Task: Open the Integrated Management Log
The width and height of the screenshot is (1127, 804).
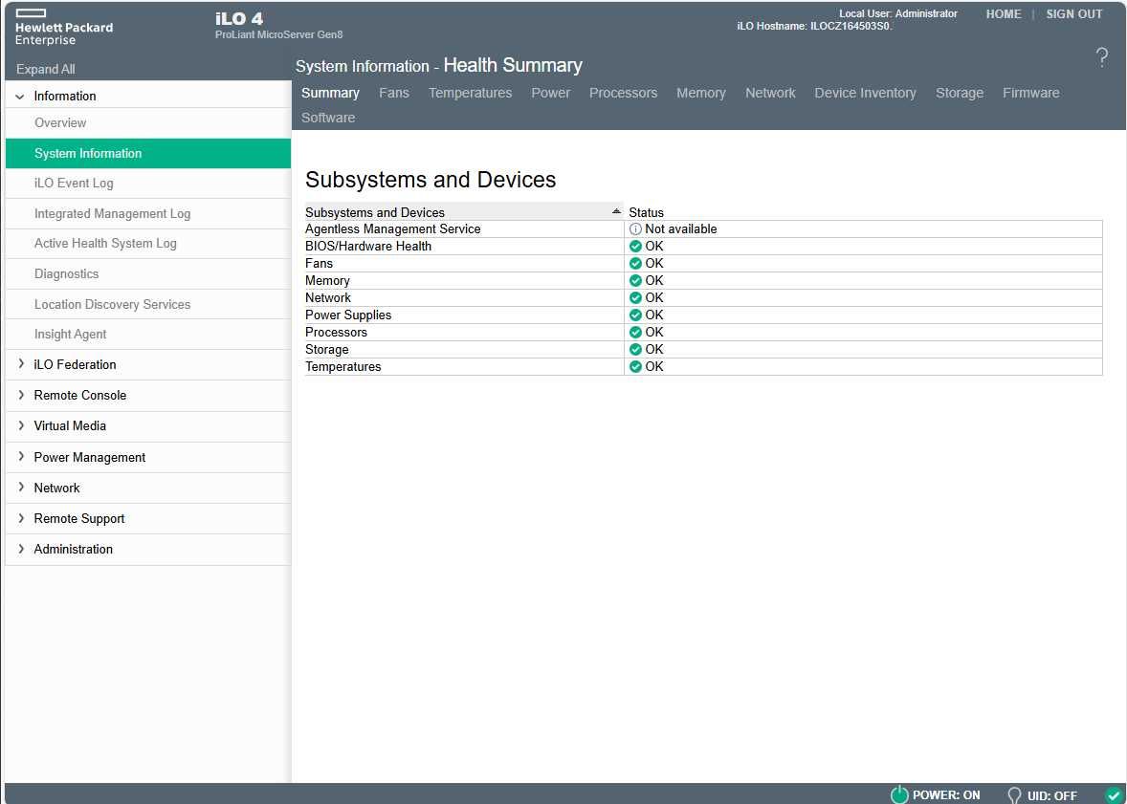Action: [148, 213]
